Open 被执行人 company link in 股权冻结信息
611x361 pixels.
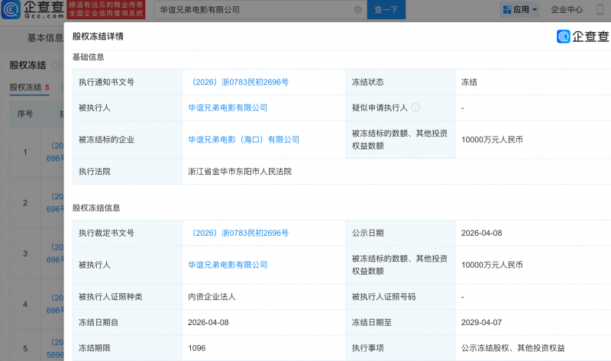[228, 265]
